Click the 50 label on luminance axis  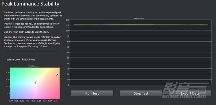68,58
